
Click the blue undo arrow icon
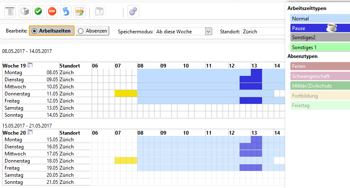pyautogui.click(x=65, y=11)
